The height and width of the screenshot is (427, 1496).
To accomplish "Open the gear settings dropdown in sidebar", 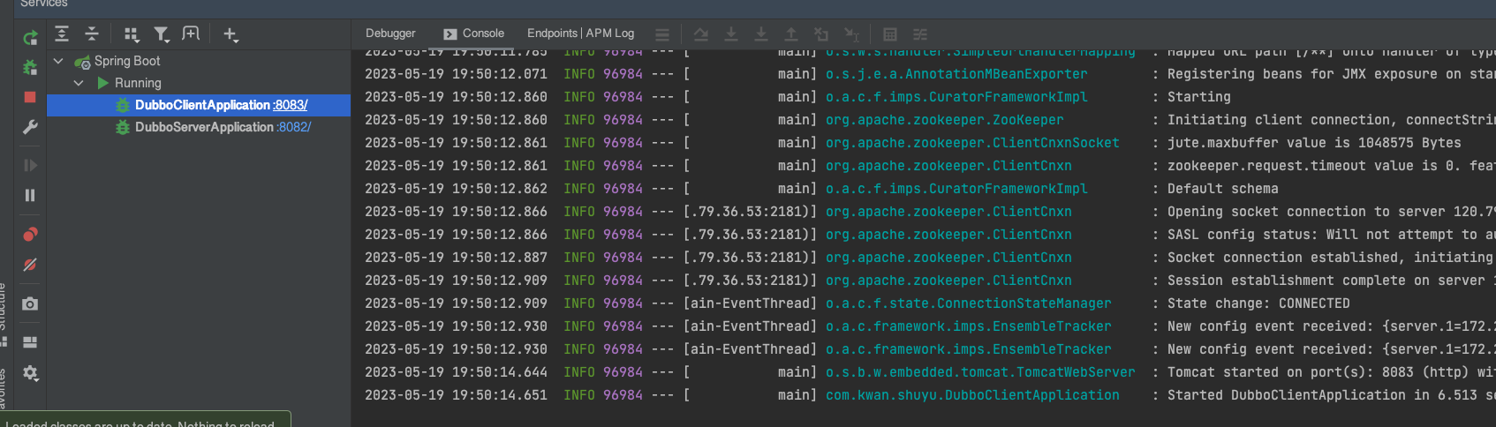I will (x=30, y=373).
